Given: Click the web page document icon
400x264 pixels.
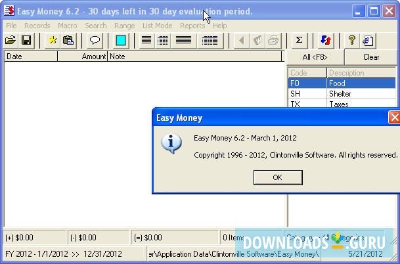Looking at the screenshot, I should coord(368,41).
